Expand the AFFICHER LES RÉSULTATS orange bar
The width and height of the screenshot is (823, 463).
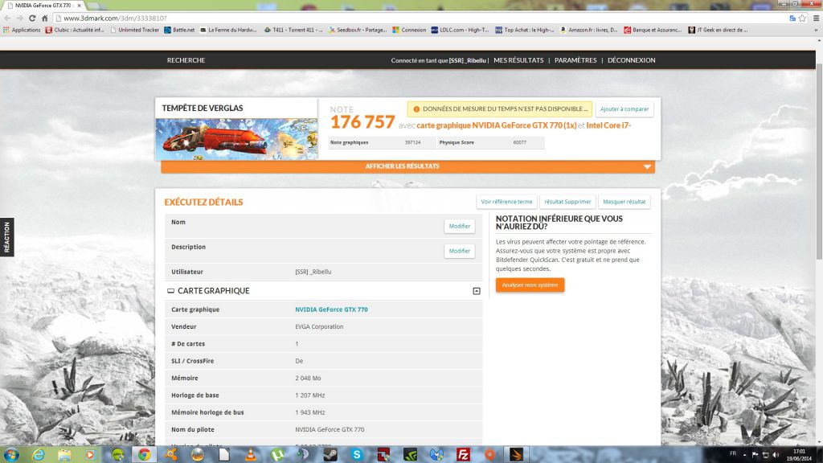(407, 166)
